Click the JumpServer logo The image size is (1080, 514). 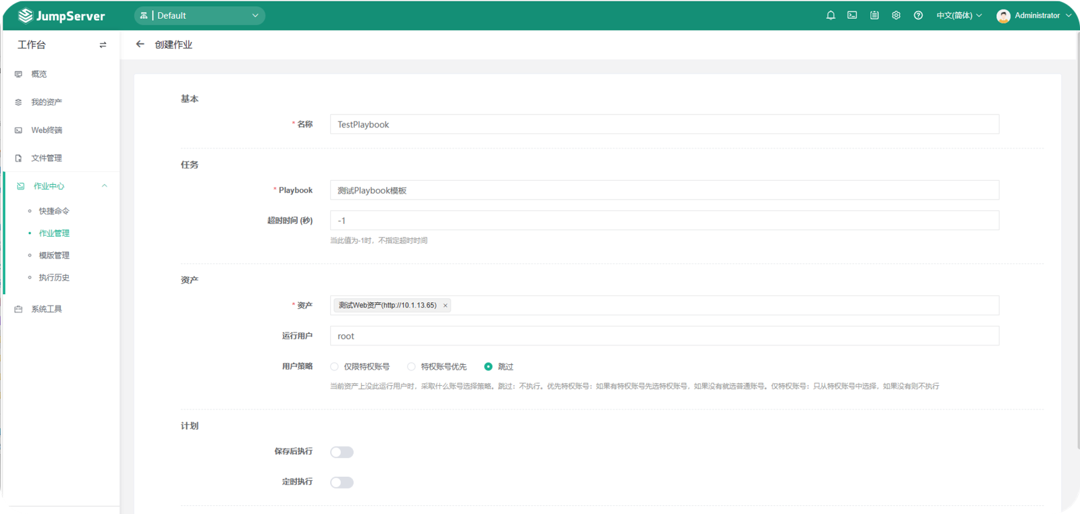click(61, 16)
